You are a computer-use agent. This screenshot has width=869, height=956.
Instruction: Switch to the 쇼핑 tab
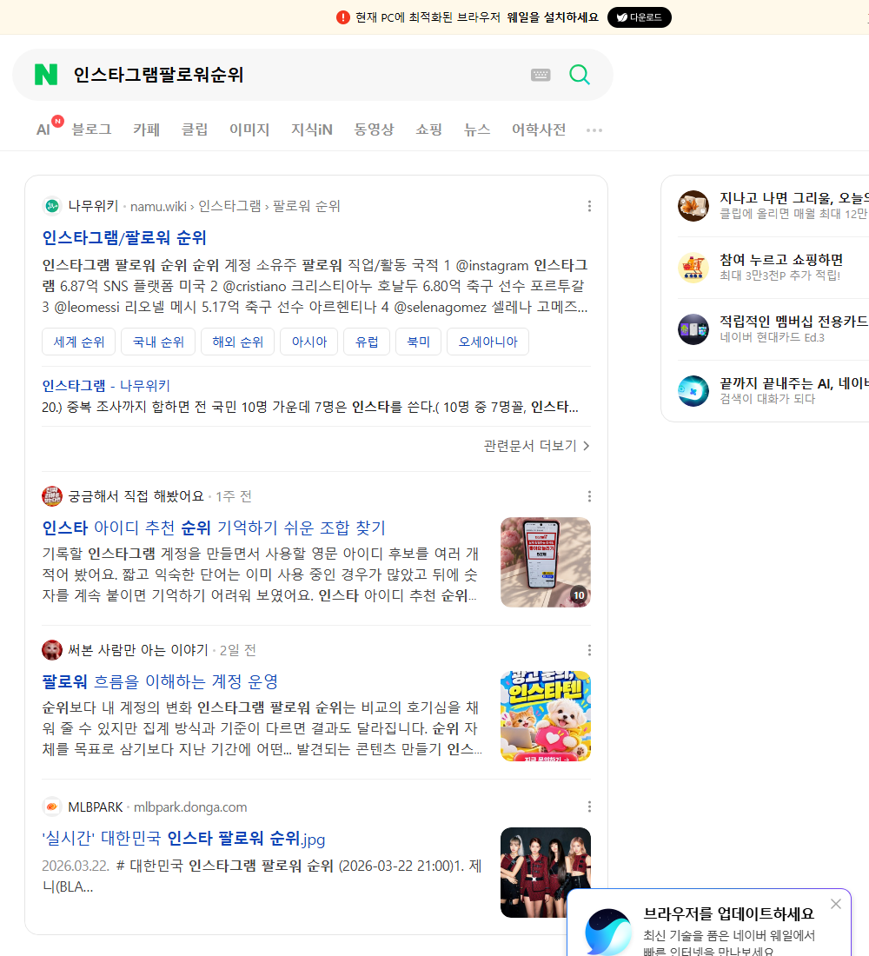pos(428,129)
